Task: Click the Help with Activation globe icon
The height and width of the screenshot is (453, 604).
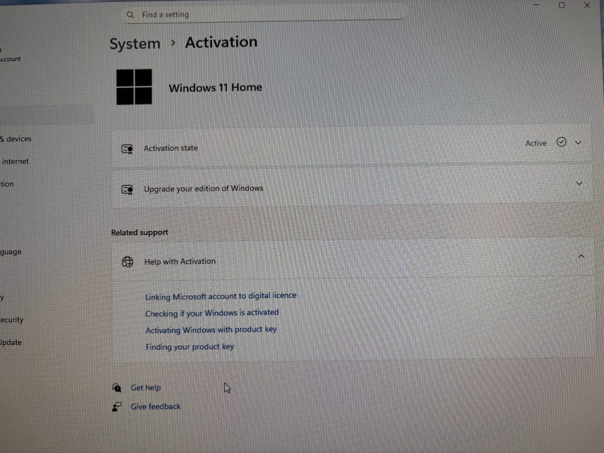Action: click(x=127, y=262)
